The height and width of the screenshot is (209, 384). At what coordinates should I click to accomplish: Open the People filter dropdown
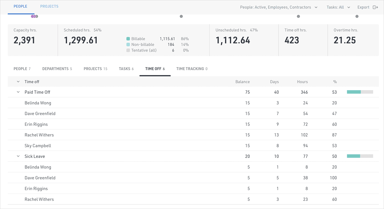tap(279, 7)
